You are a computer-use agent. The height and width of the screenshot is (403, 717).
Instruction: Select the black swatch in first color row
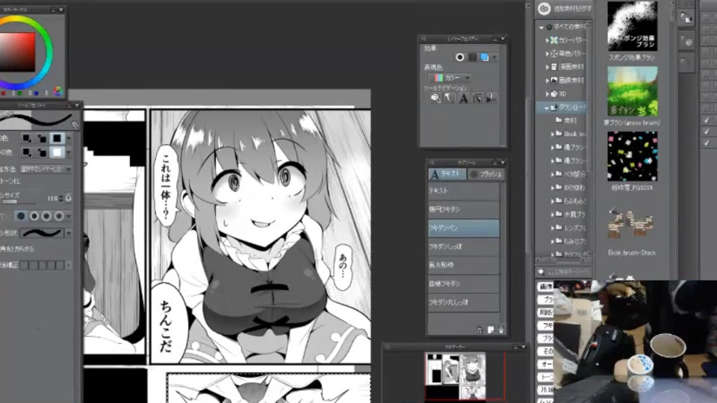point(57,138)
